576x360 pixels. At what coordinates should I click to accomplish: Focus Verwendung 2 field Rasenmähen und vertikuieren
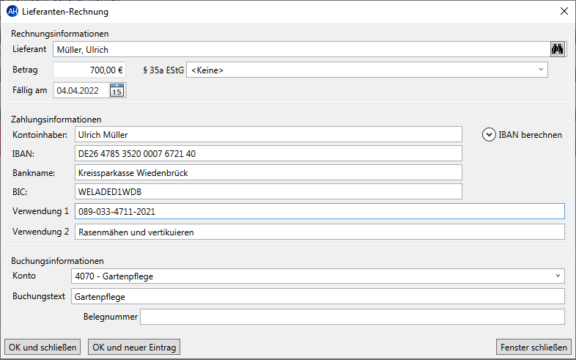click(x=320, y=232)
